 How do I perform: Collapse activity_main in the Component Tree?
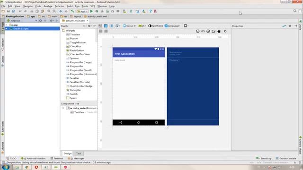(x=63, y=108)
